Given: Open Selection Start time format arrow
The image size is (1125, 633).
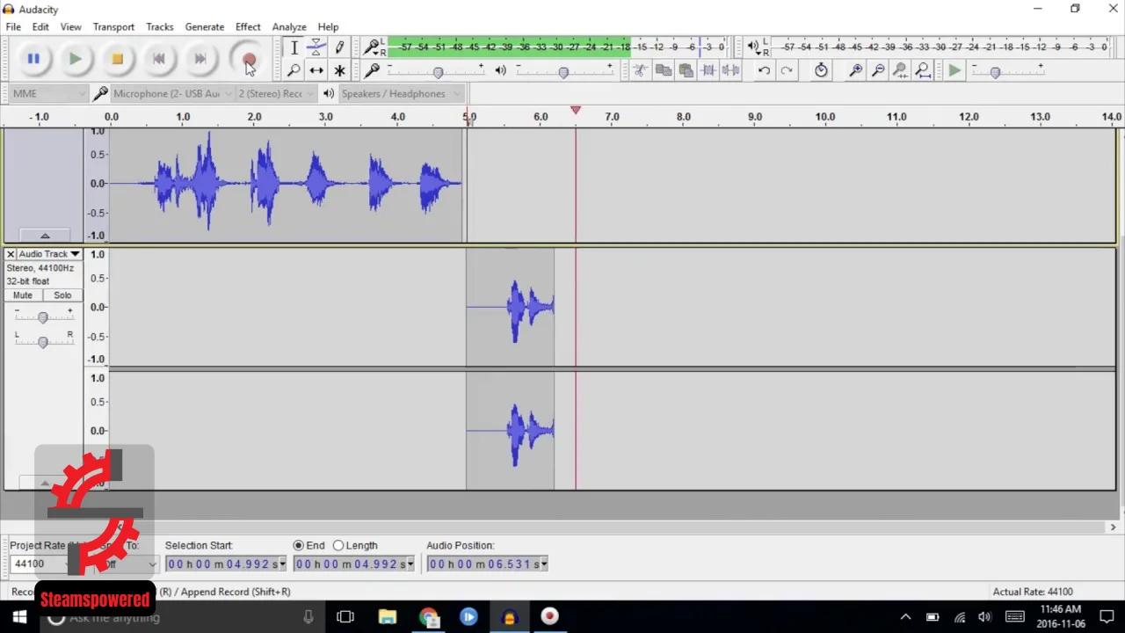Looking at the screenshot, I should pos(282,564).
